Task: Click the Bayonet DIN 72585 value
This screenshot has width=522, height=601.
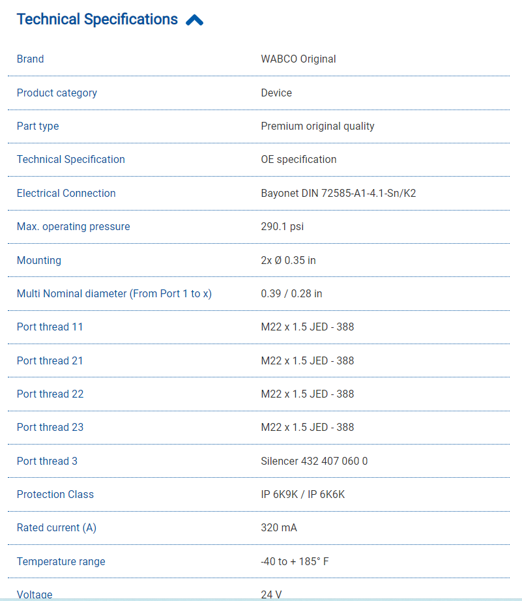Action: click(338, 194)
